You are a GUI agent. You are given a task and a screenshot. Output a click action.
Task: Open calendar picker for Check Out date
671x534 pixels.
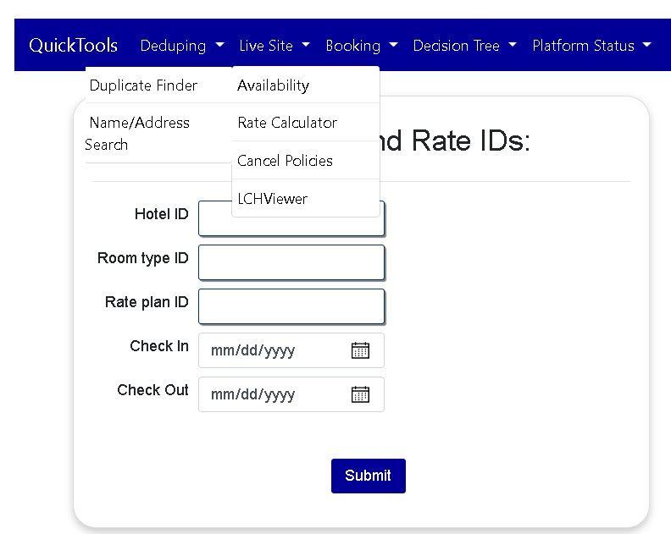(360, 394)
